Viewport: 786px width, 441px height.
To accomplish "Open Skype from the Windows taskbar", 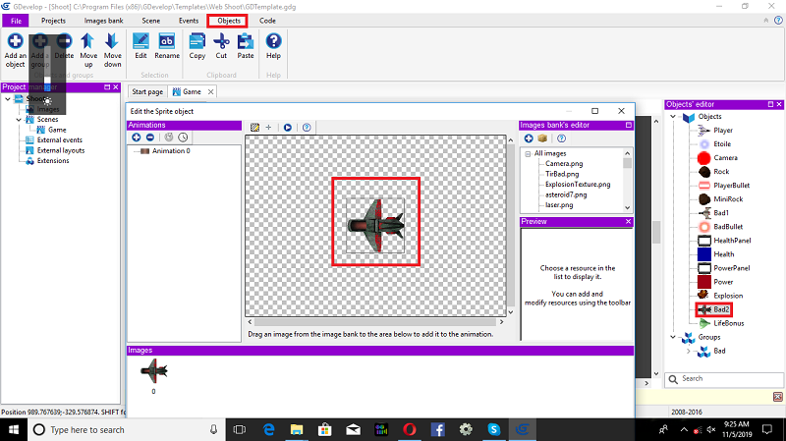I will (x=494, y=429).
